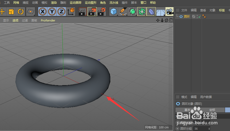Open the 渲染 menu

54,3
